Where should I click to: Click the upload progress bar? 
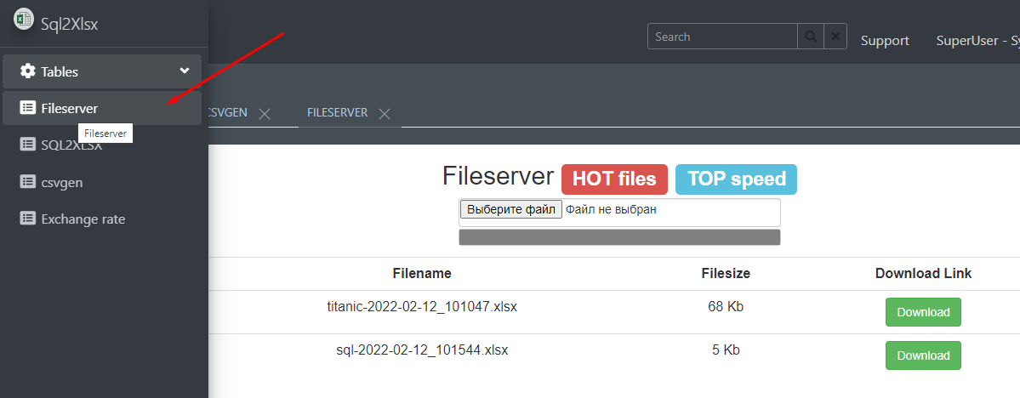[619, 237]
